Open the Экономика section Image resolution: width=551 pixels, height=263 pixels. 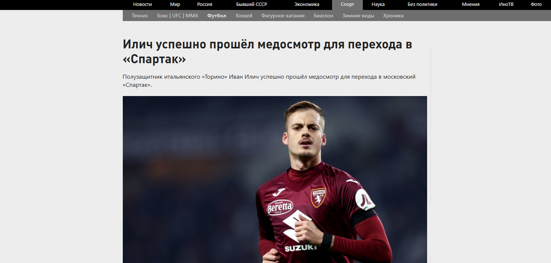pos(307,4)
